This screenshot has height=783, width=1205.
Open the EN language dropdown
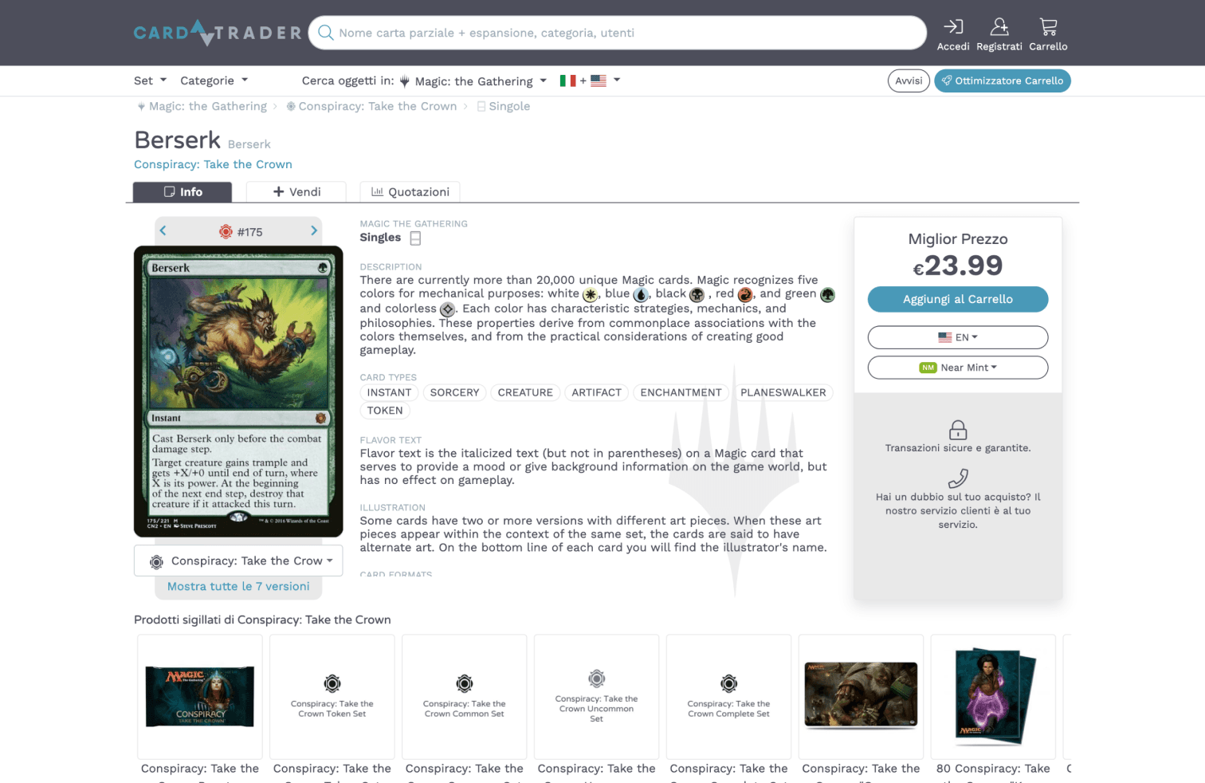958,337
